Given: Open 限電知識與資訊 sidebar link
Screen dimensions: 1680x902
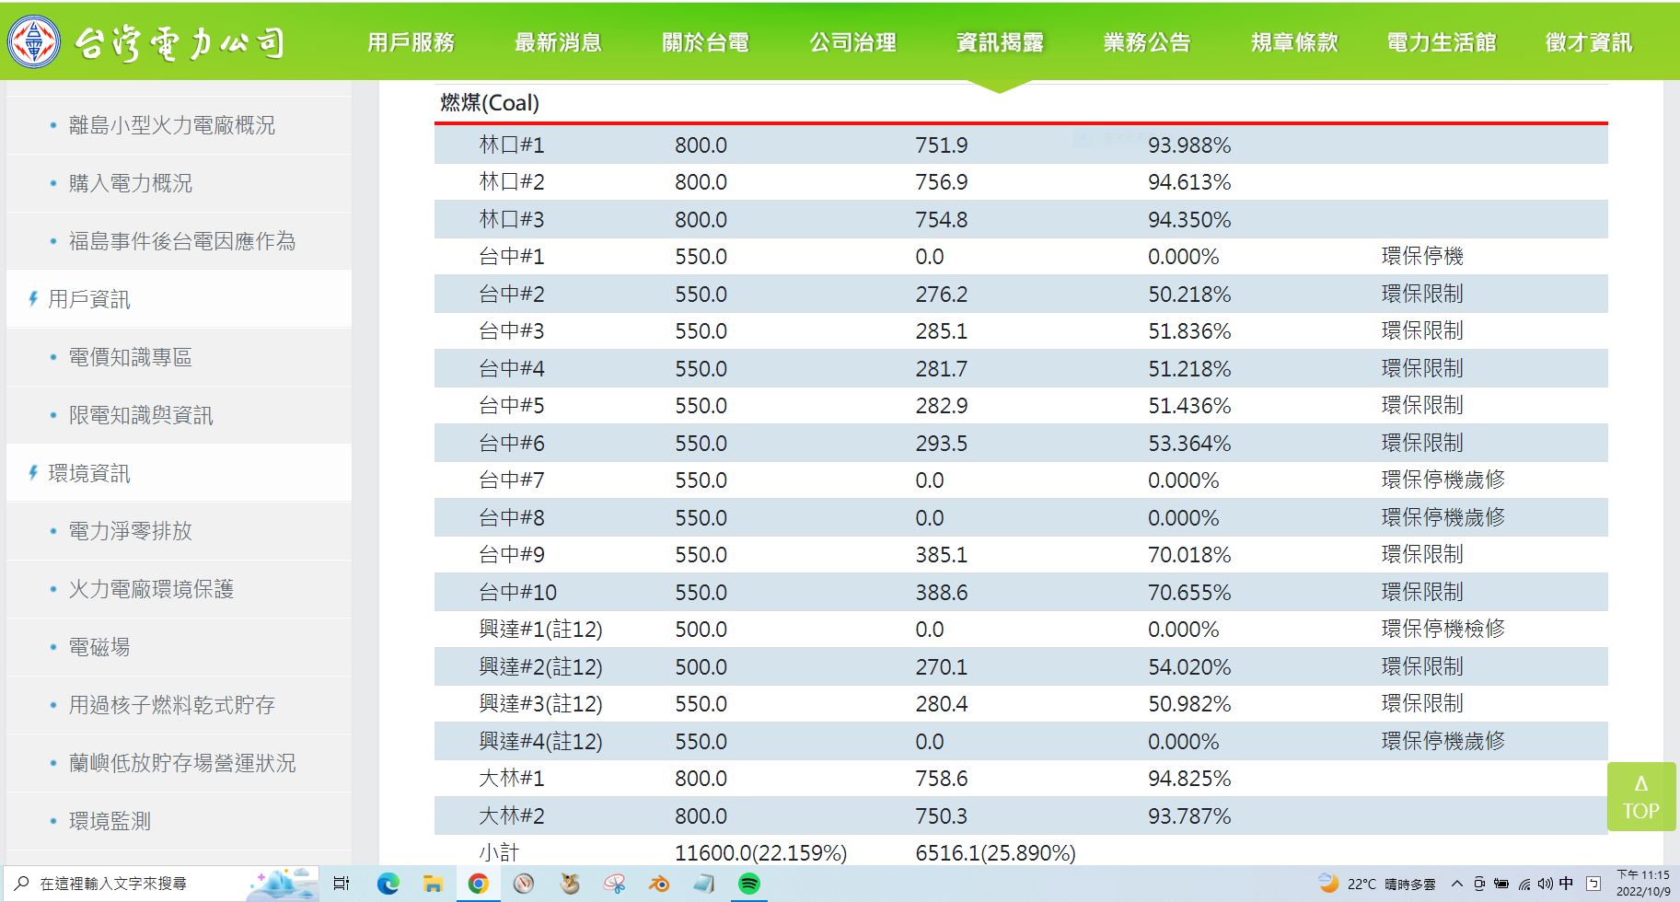Looking at the screenshot, I should [141, 415].
